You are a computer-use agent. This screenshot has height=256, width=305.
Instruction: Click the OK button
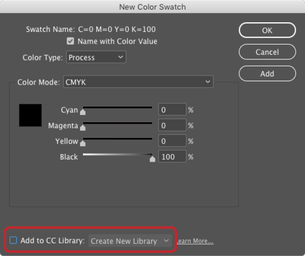coord(268,30)
